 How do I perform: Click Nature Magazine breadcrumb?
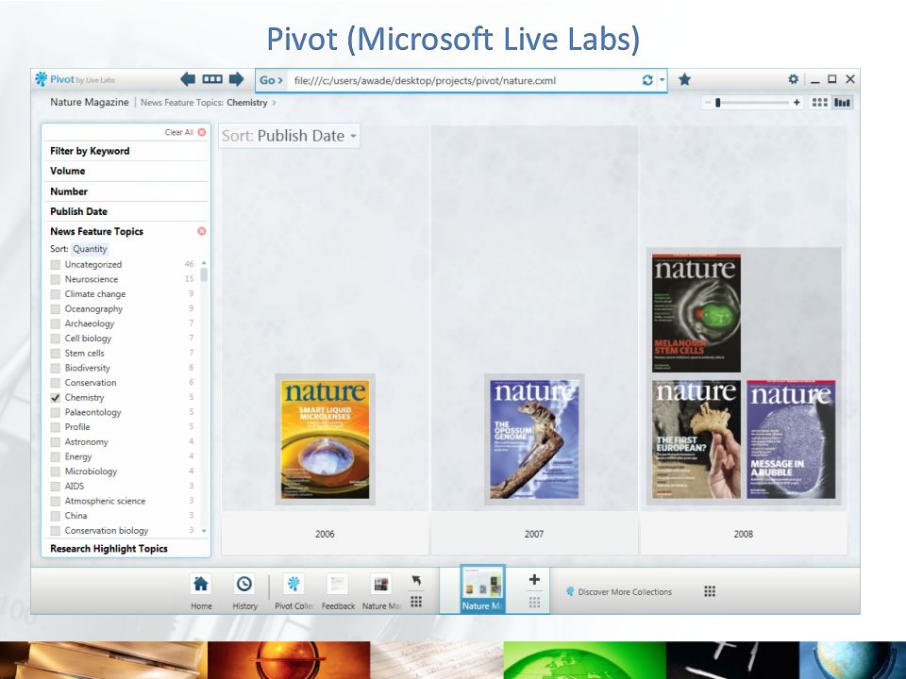tap(90, 102)
